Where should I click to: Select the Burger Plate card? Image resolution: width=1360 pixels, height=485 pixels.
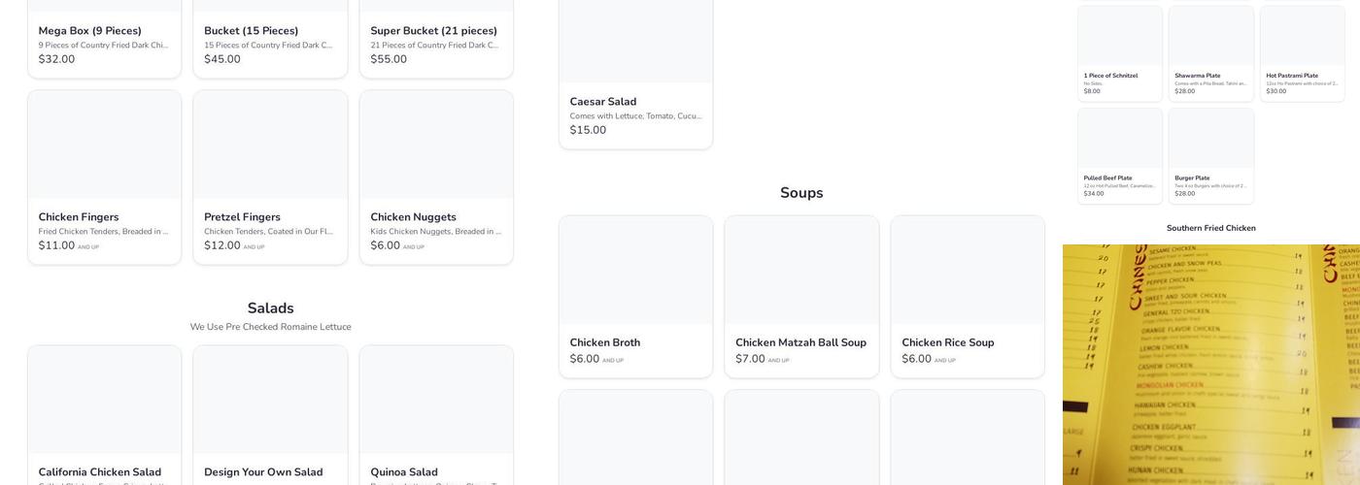click(x=1210, y=155)
